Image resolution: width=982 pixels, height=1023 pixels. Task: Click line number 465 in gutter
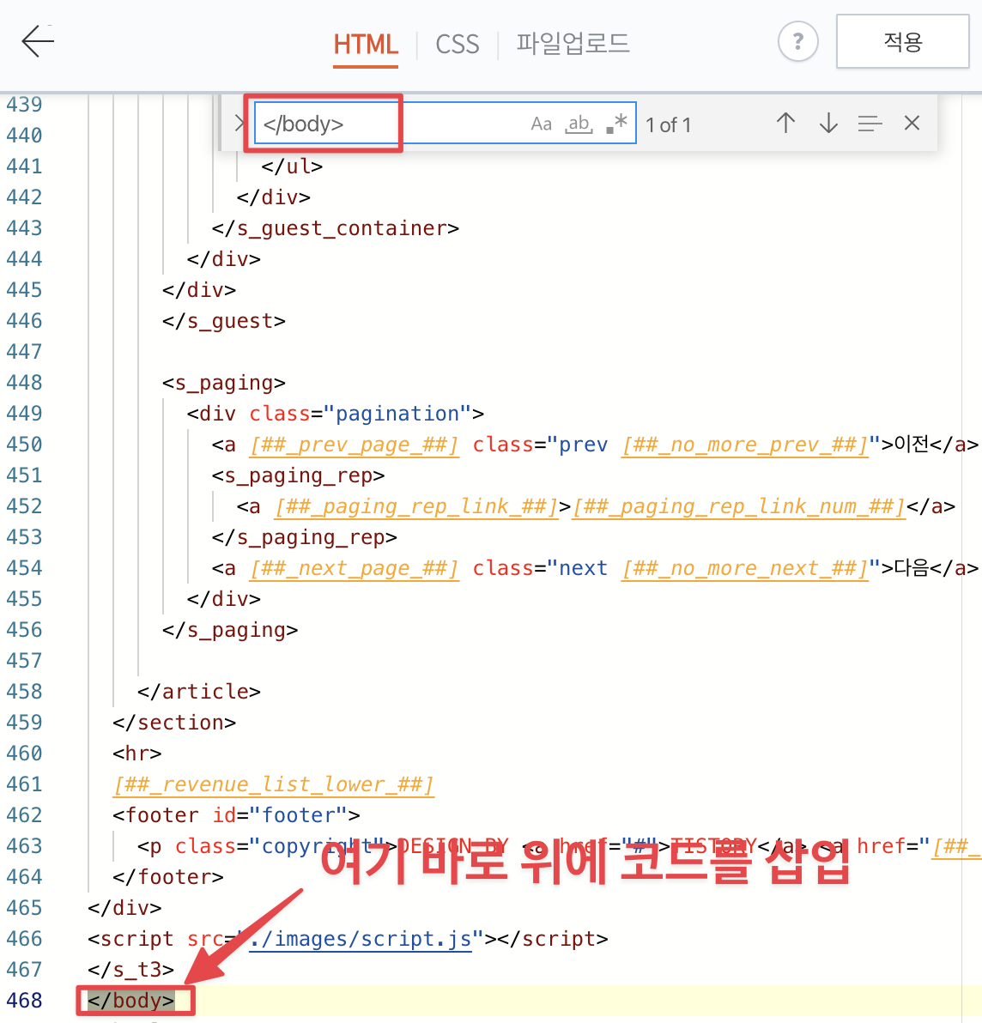(x=24, y=908)
